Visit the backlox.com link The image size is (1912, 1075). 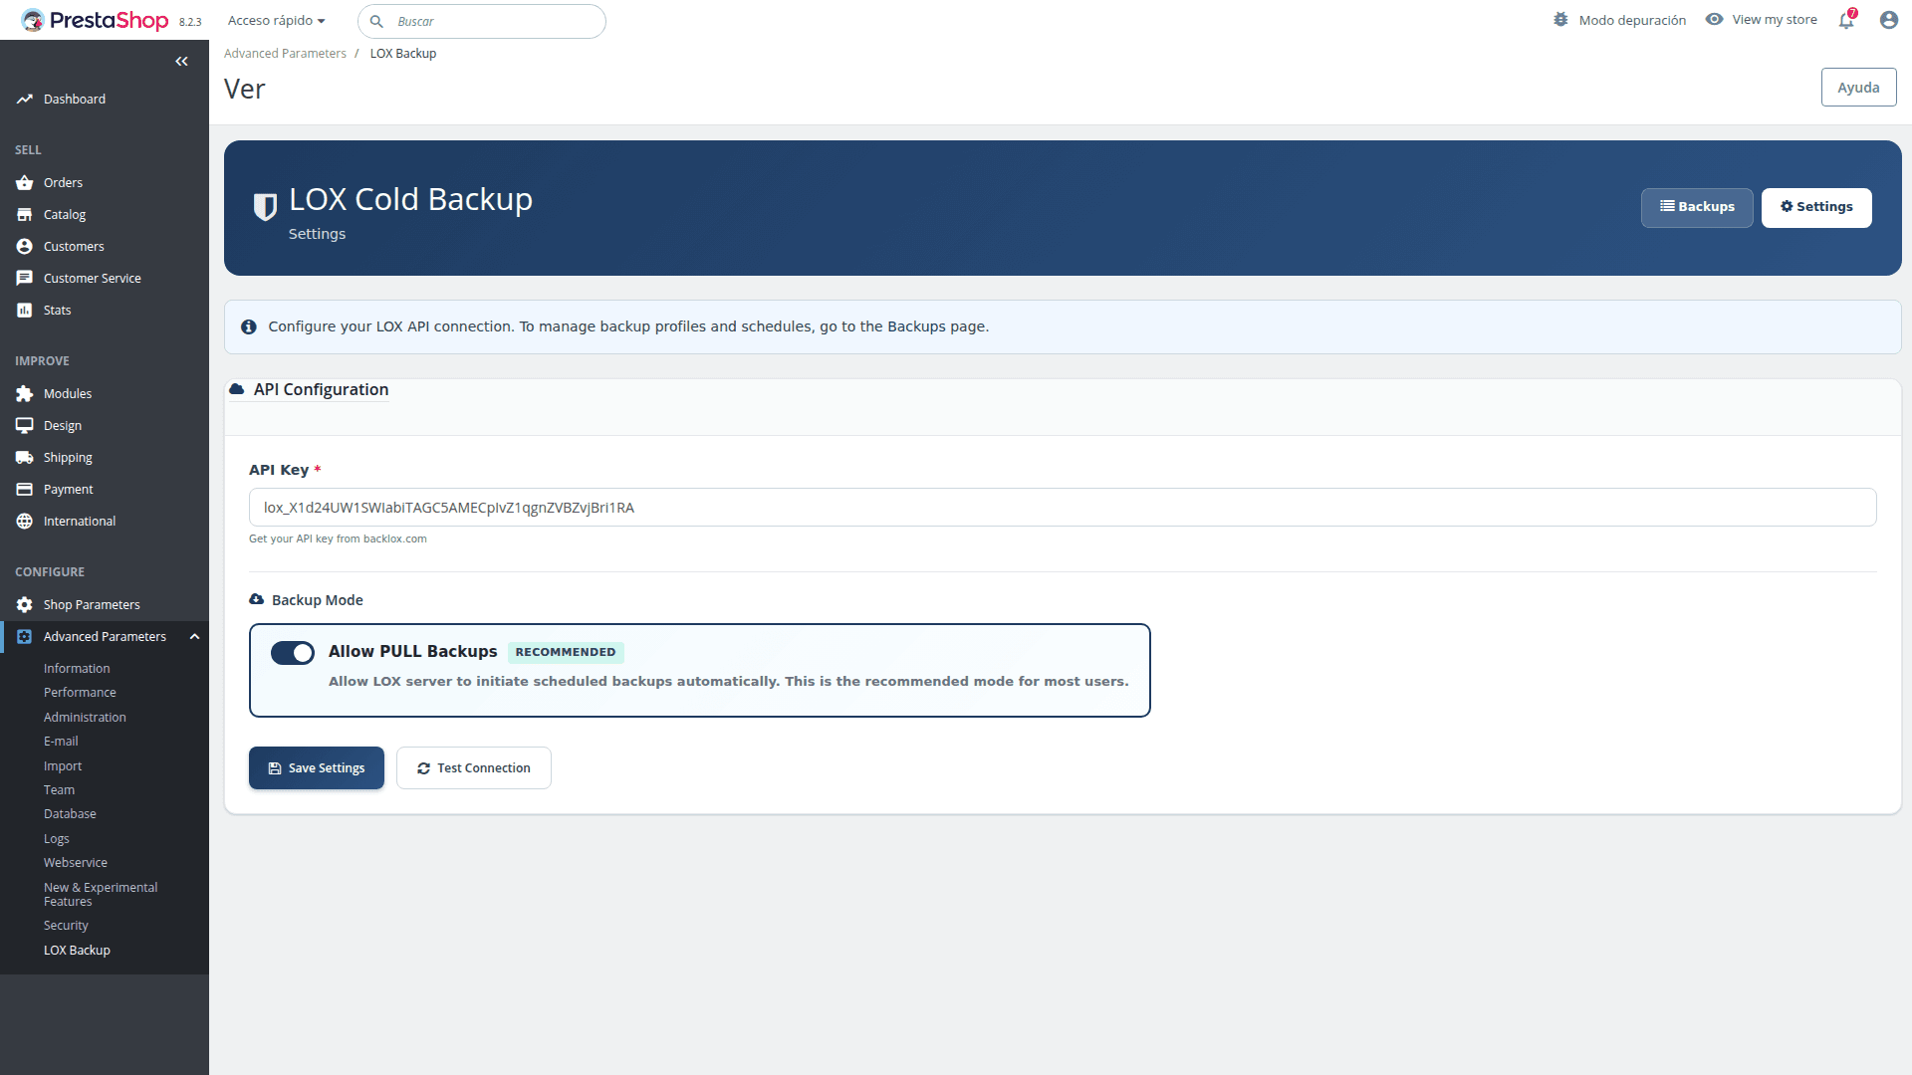point(394,538)
